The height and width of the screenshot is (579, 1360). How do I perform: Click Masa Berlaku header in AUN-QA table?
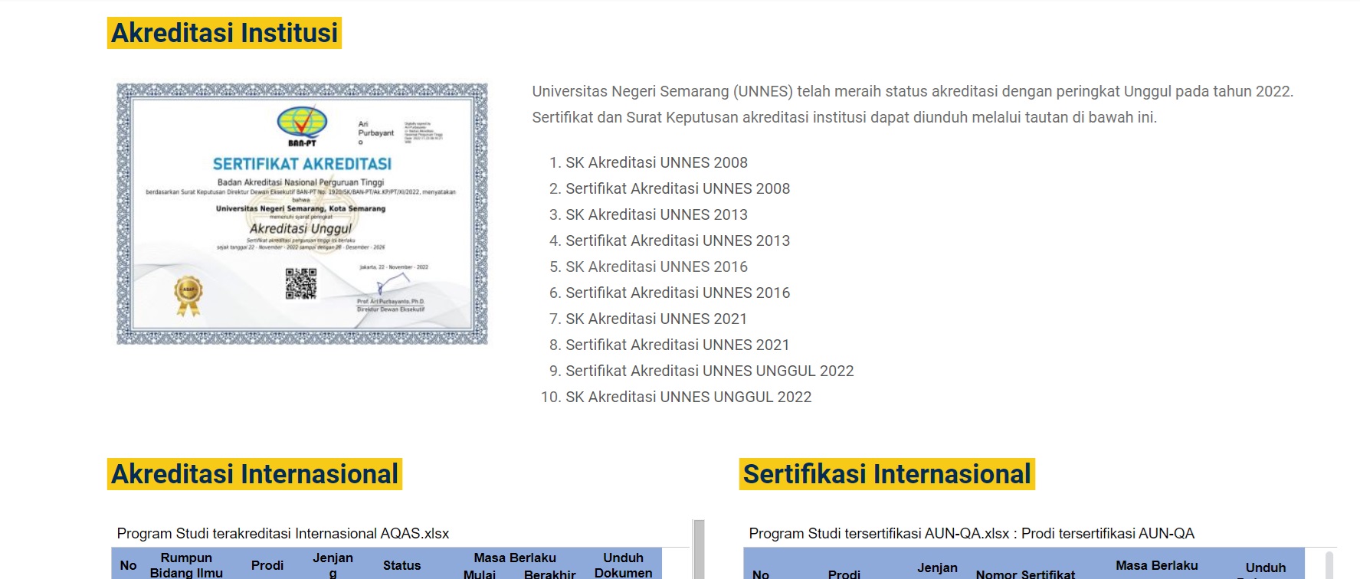tap(1156, 565)
